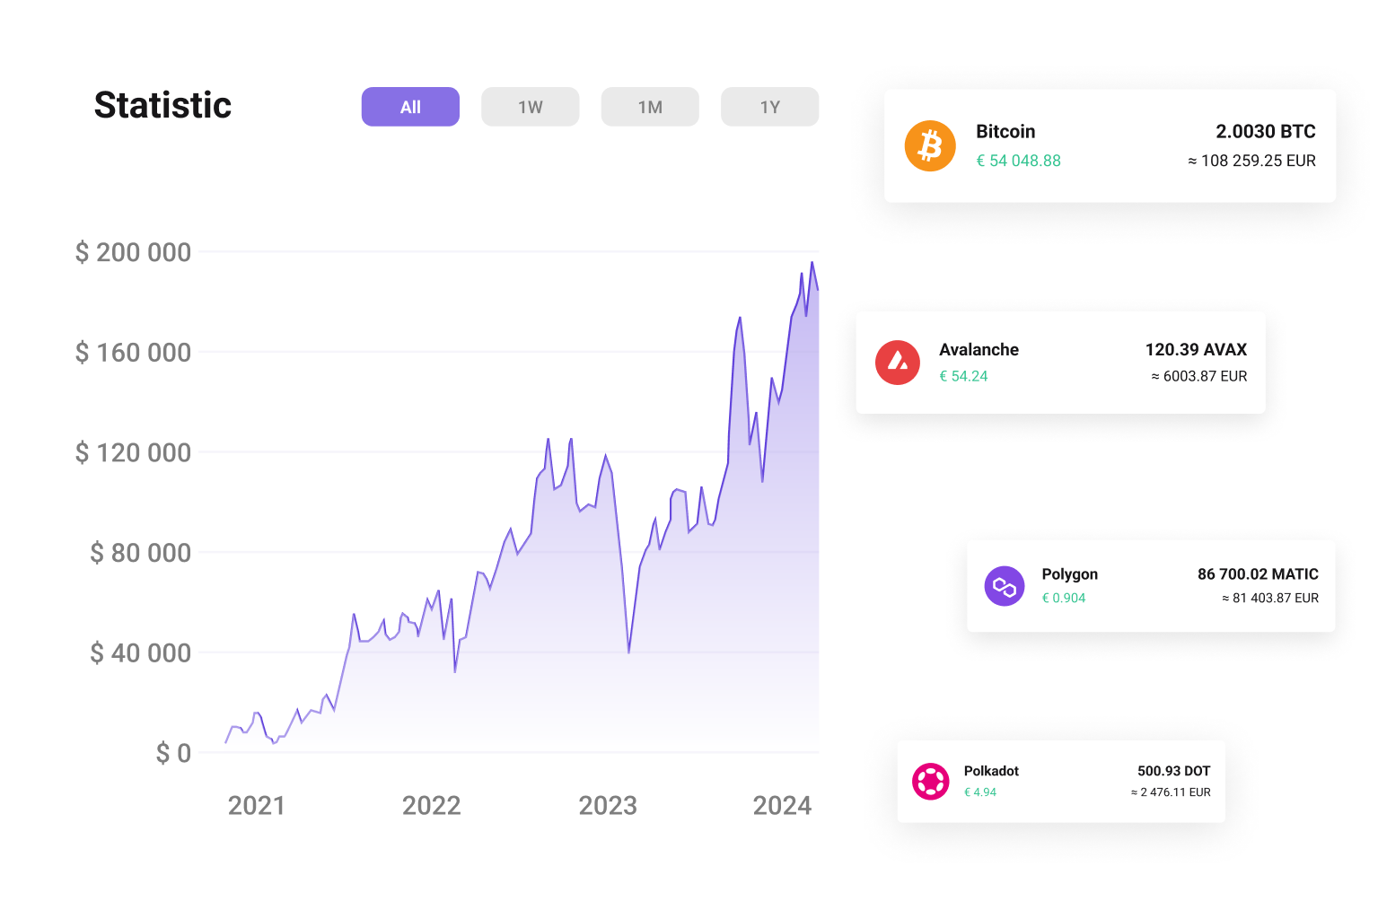
Task: Select the All time range tab
Action: (409, 106)
